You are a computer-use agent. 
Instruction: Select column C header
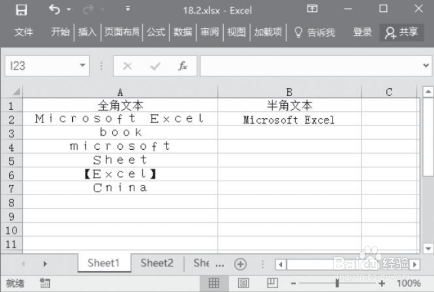389,92
